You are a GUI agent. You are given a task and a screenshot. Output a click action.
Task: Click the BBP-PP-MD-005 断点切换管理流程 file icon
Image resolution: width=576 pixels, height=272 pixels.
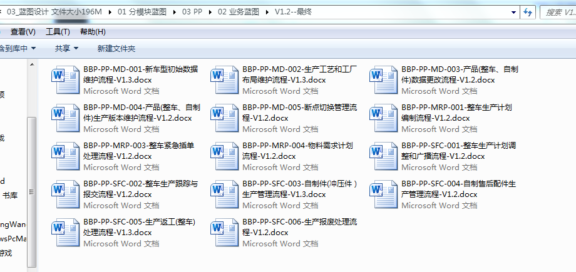click(225, 118)
